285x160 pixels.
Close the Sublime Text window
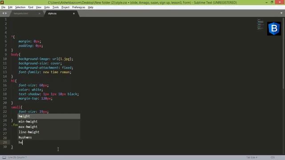click(x=280, y=2)
